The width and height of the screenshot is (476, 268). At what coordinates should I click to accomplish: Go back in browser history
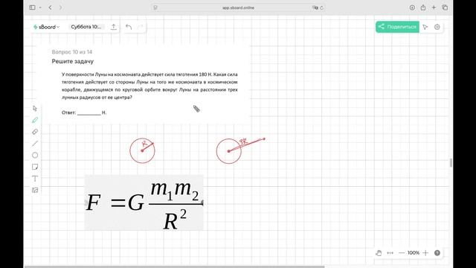51,7
